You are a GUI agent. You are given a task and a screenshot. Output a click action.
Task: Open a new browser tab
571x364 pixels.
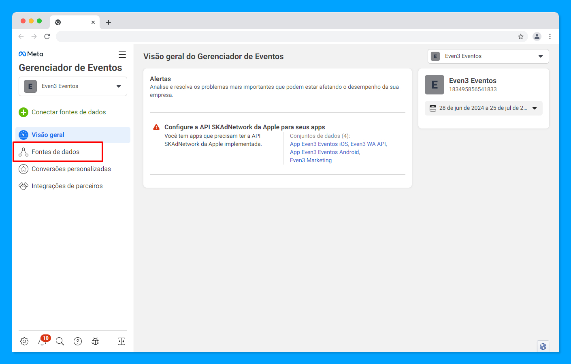109,22
